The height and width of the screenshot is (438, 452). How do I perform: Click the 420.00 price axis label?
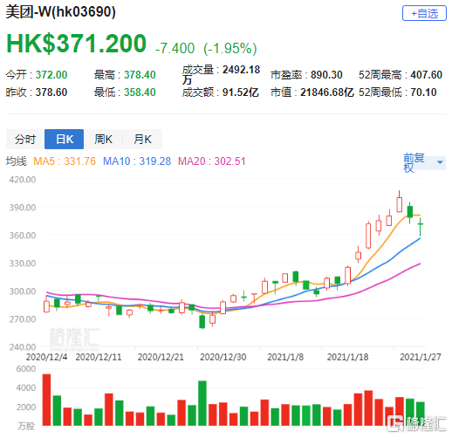(23, 180)
